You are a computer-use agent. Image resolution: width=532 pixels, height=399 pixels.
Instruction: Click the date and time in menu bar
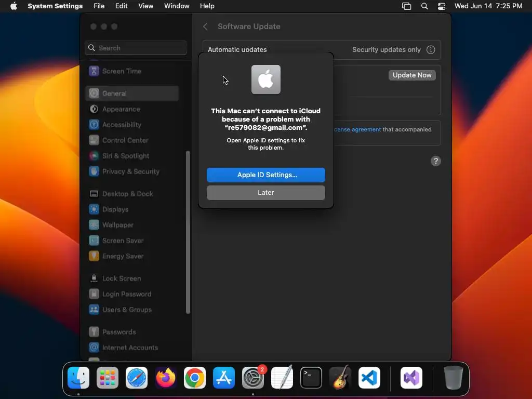pos(488,6)
